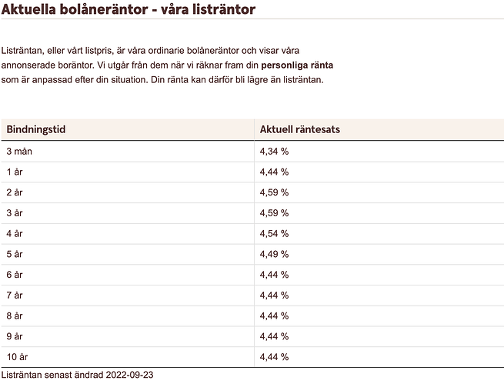Click the "10 år" binding period cell
The height and width of the screenshot is (384, 504).
coord(17,357)
